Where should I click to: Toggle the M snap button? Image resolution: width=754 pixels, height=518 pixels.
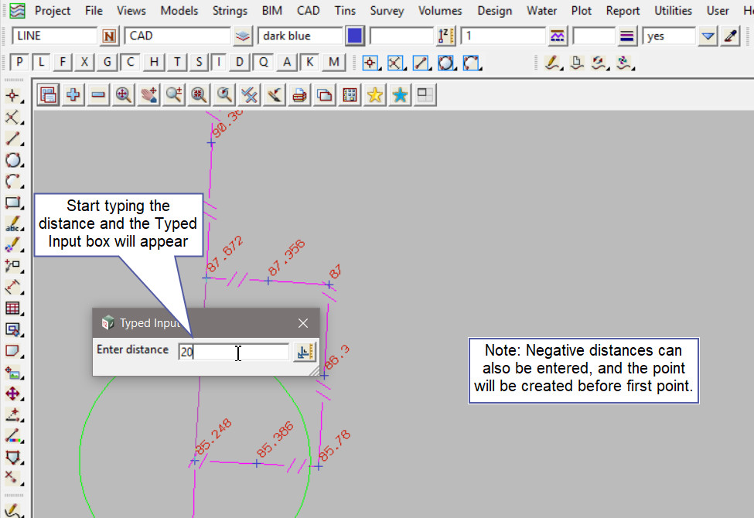[x=333, y=63]
